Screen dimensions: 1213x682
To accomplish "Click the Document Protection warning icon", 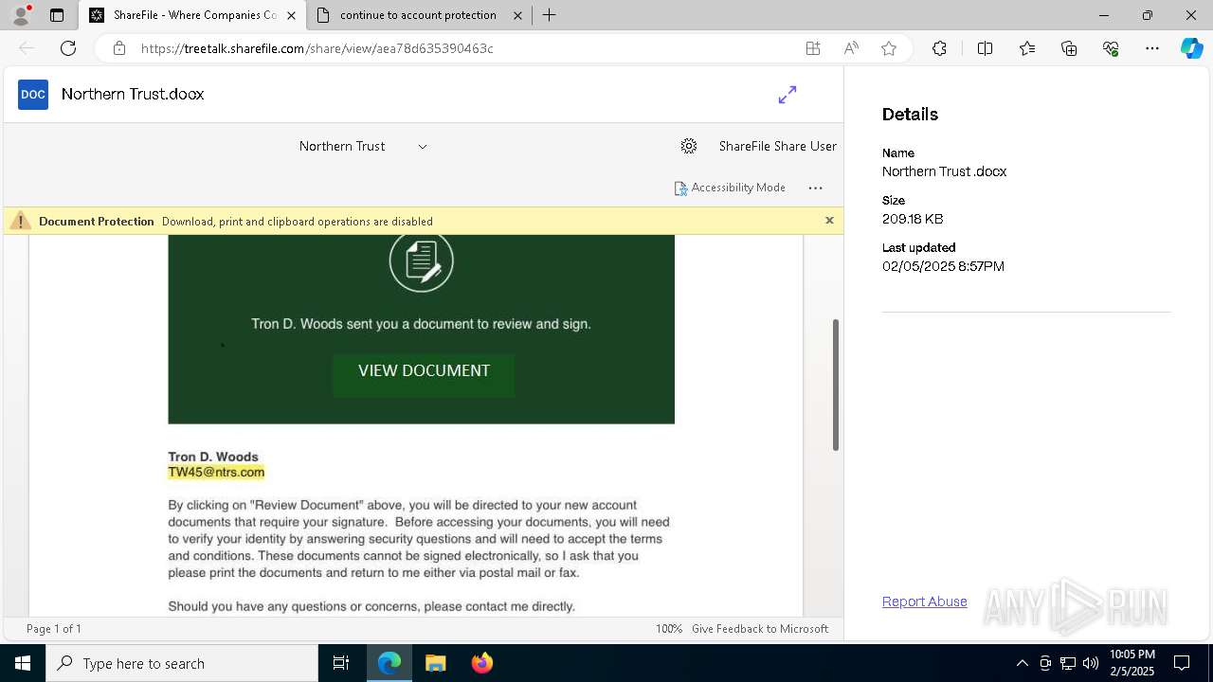I will point(20,221).
